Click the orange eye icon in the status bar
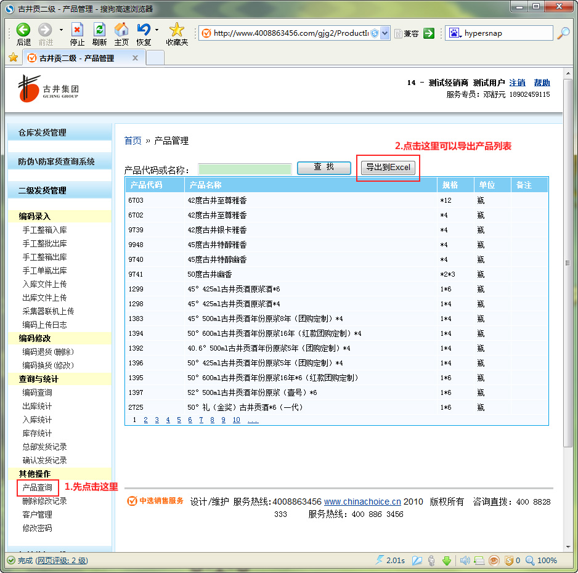The width and height of the screenshot is (578, 573). tap(494, 561)
